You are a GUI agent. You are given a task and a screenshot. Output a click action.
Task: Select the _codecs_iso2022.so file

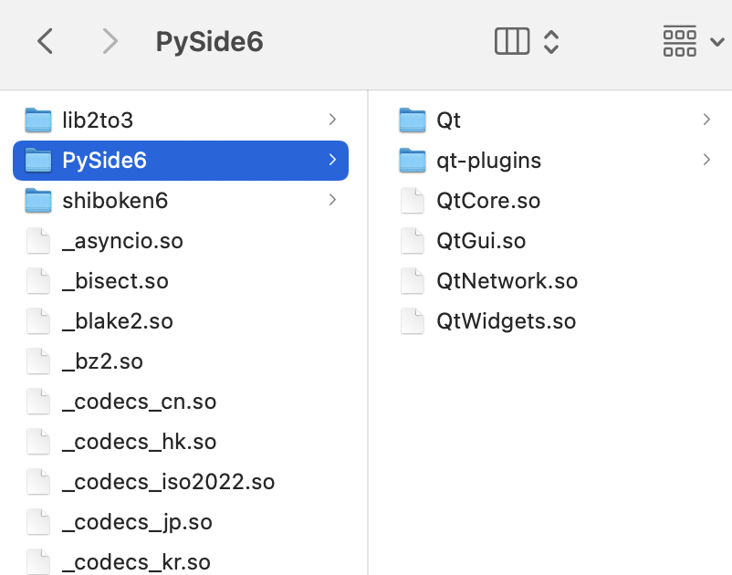pos(169,482)
